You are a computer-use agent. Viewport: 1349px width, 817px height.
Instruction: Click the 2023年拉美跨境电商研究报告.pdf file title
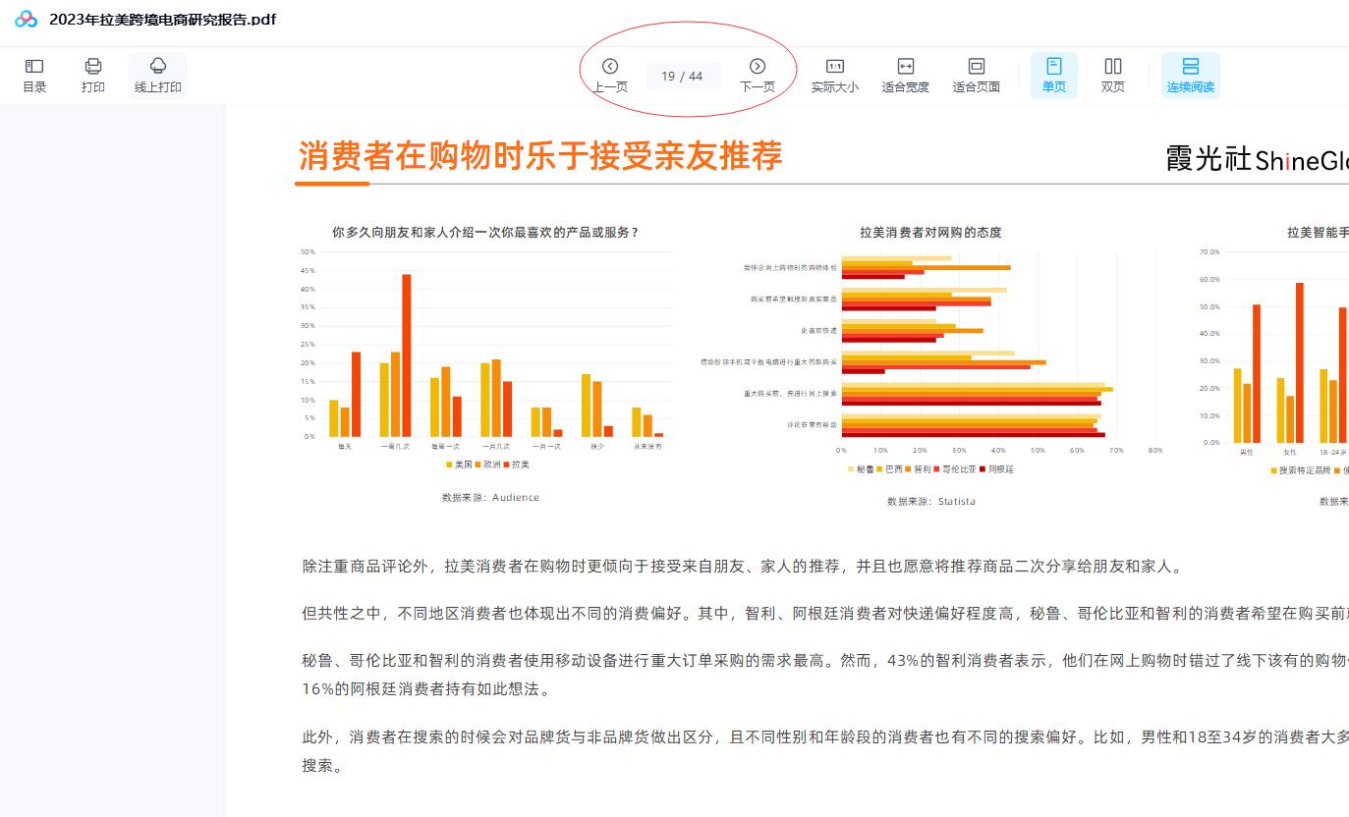coord(162,20)
